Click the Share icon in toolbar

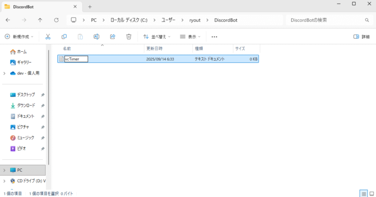coord(113,37)
